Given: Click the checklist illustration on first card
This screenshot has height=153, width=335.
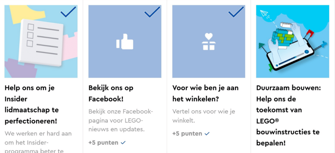Looking at the screenshot, I should coord(41,41).
